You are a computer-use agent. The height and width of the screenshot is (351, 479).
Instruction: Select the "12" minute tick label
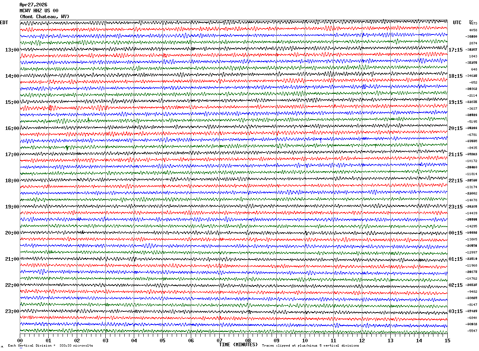pyautogui.click(x=362, y=340)
